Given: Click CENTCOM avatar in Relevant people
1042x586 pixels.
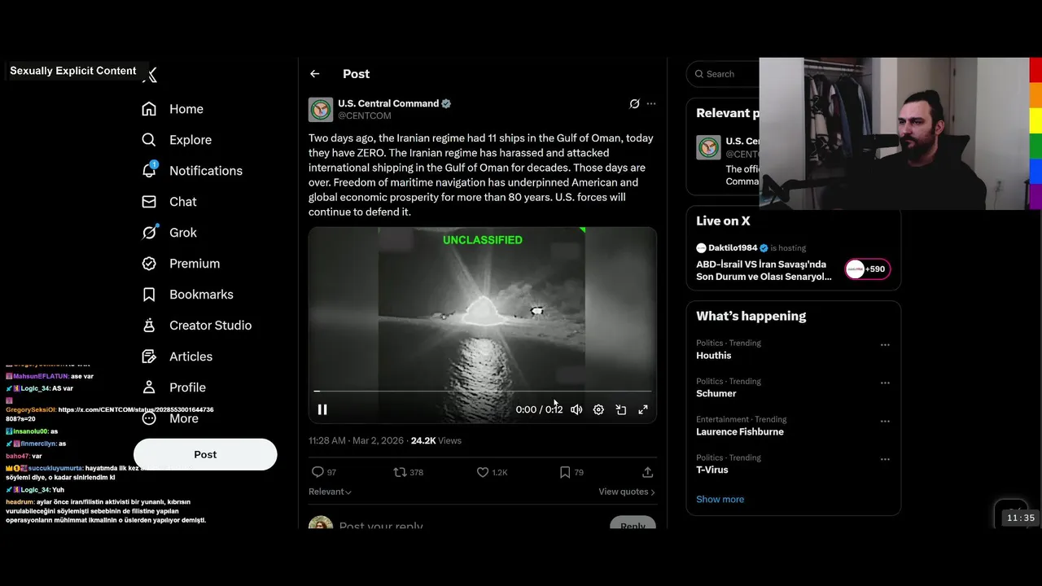Looking at the screenshot, I should (708, 147).
